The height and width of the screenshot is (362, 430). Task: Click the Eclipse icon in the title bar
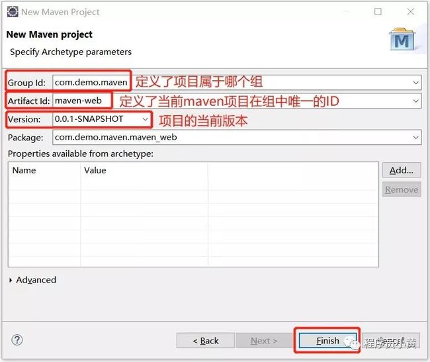[13, 12]
